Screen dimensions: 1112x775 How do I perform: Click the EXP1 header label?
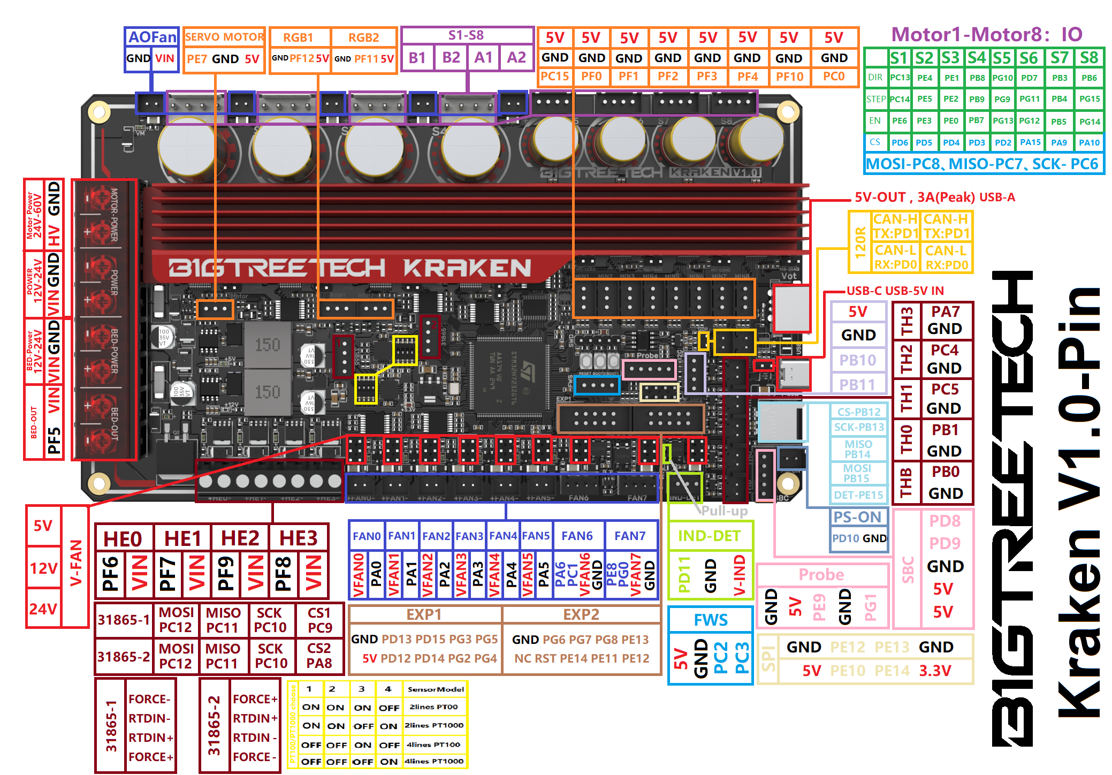(424, 614)
